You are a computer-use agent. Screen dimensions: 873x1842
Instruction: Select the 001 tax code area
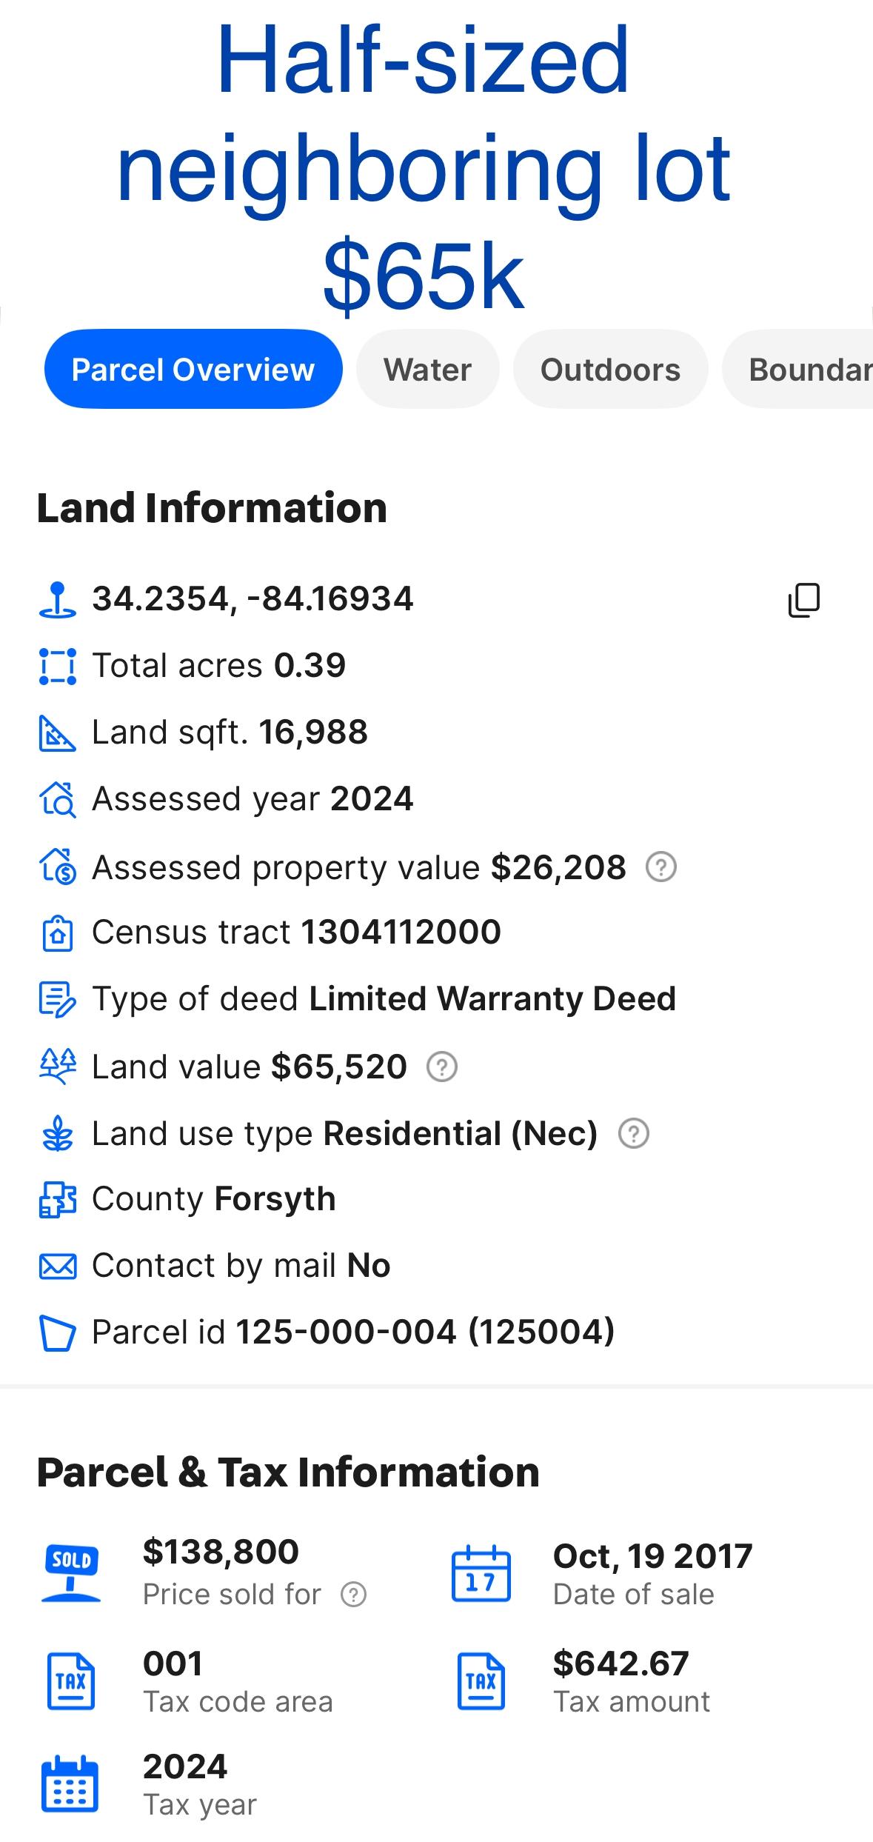point(173,1664)
